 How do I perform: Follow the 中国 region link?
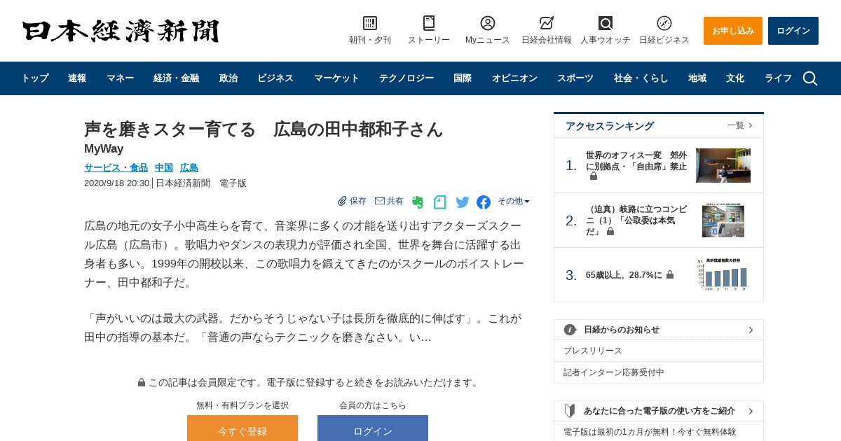pyautogui.click(x=164, y=167)
